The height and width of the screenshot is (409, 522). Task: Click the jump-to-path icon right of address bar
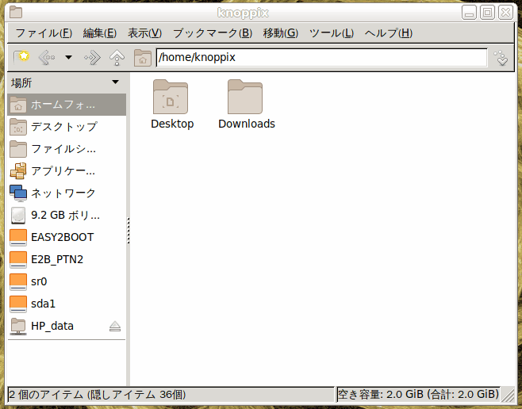pyautogui.click(x=501, y=58)
